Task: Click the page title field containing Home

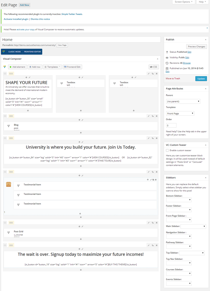Action: (x=81, y=40)
